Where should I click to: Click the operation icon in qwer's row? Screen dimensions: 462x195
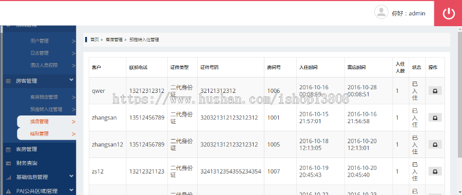pos(435,91)
